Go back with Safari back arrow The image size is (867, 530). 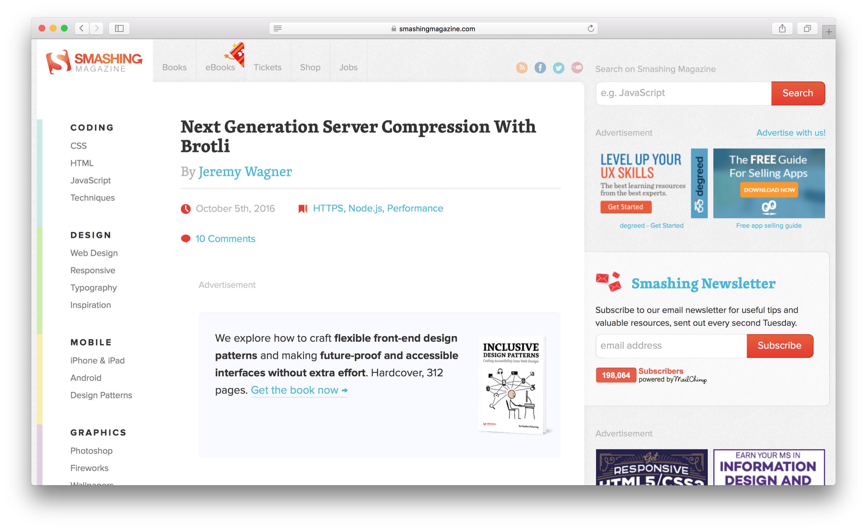82,28
